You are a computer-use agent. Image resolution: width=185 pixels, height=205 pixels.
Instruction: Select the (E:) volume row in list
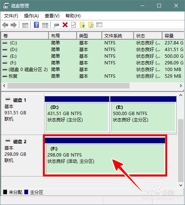click(92, 56)
